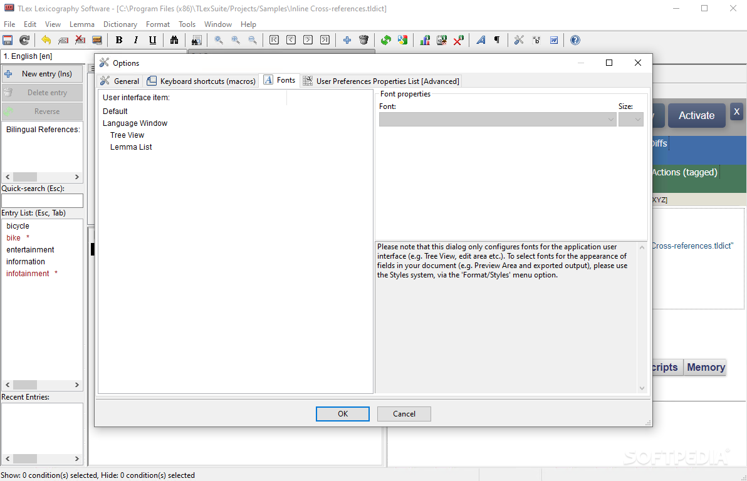Viewport: 747px width, 481px height.
Task: Open the Format menu
Action: coord(158,24)
